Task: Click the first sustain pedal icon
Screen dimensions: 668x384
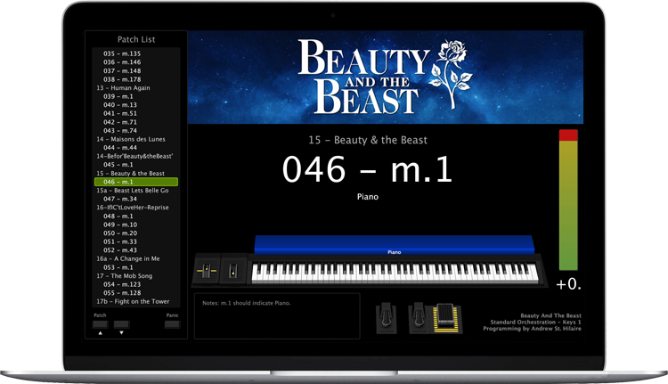Action: click(386, 318)
